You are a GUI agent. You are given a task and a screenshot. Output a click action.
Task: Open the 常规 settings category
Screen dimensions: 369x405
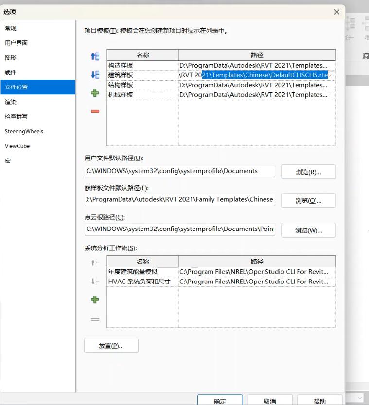coord(38,28)
